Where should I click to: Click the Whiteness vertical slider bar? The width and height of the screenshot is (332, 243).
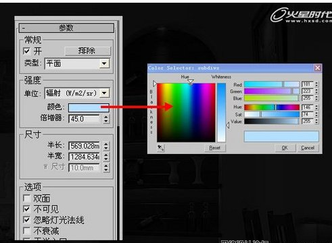click(x=221, y=113)
